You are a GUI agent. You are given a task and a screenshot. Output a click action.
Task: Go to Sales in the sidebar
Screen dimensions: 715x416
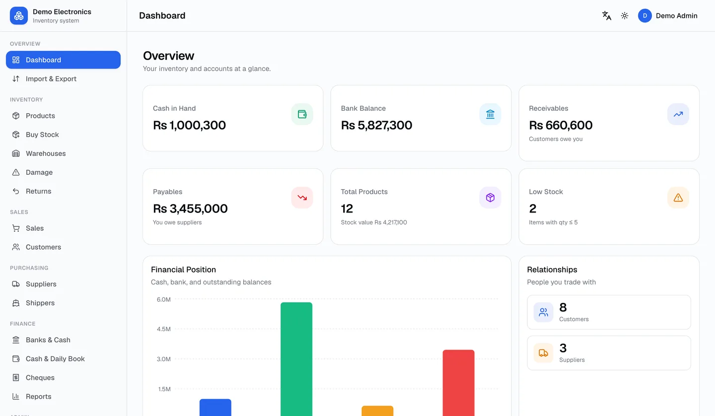click(x=63, y=228)
